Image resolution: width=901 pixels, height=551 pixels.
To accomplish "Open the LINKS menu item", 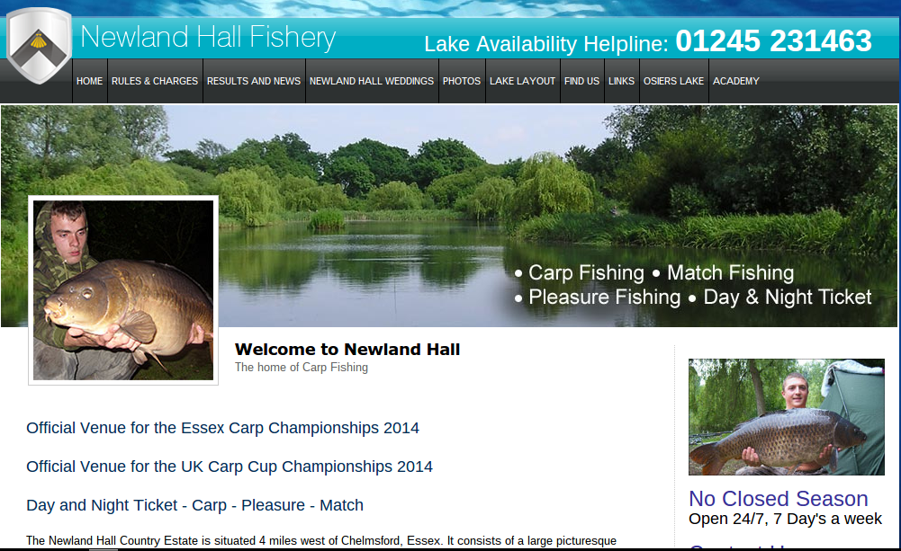I will (621, 81).
